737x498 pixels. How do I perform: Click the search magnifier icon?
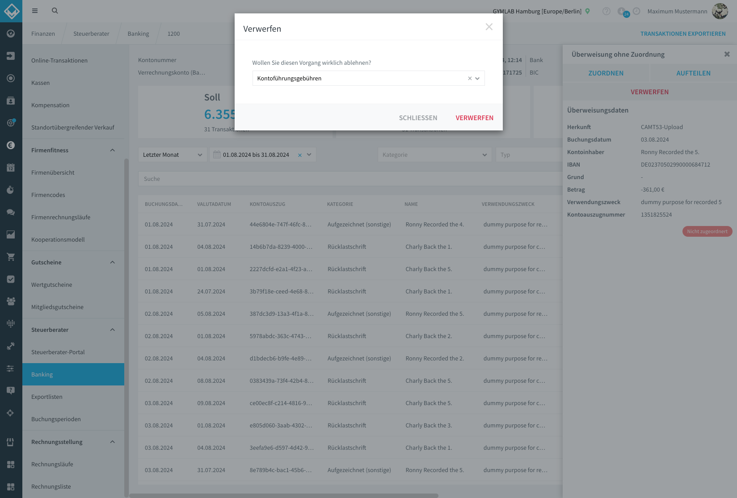(55, 11)
